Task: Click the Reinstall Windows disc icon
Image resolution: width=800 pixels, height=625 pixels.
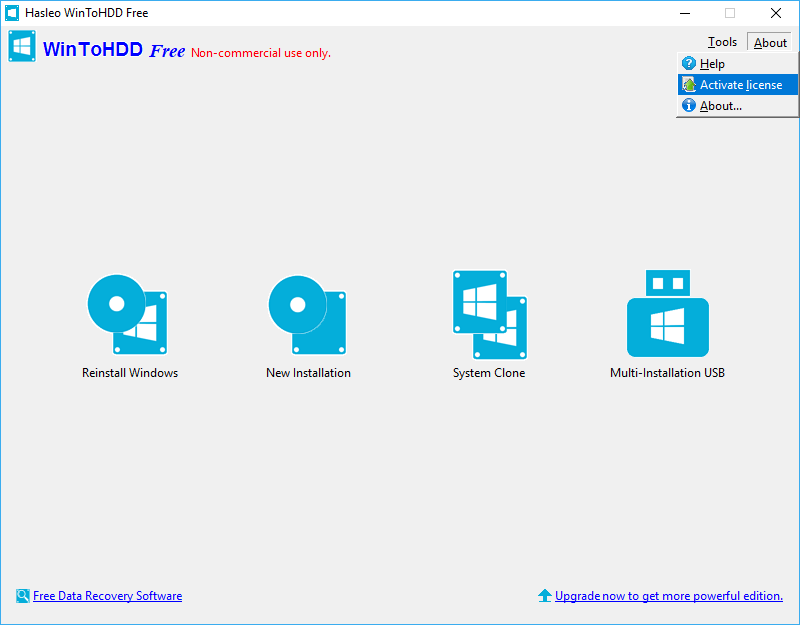Action: (x=127, y=315)
